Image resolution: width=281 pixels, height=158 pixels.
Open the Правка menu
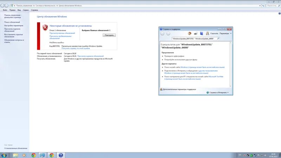click(x=12, y=10)
